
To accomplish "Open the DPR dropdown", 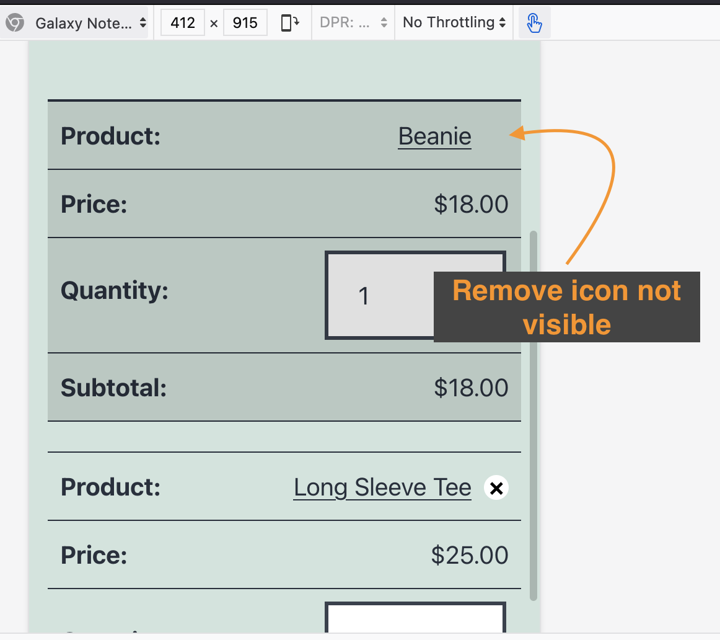I will 352,22.
